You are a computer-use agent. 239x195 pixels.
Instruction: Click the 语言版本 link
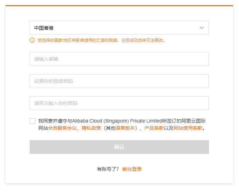click(125, 128)
